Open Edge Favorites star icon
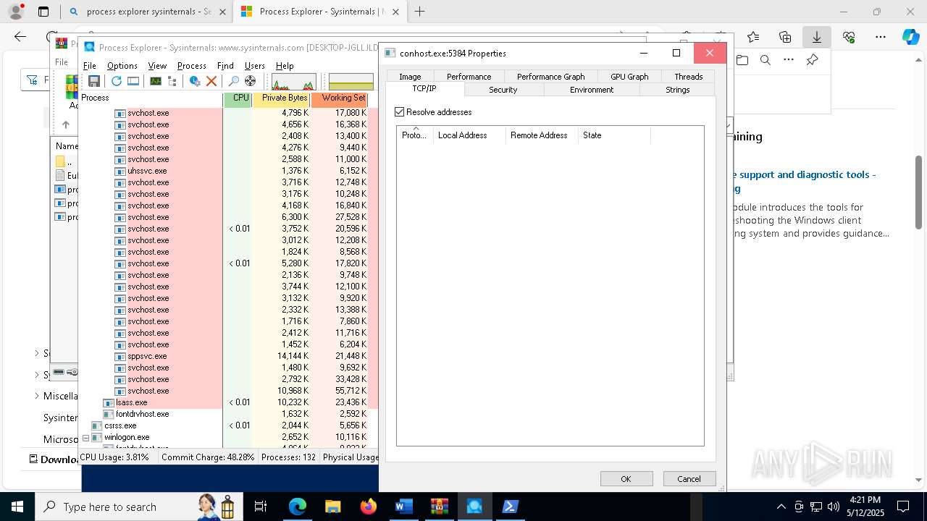 [753, 37]
